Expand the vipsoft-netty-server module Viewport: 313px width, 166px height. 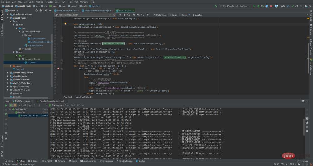8,73
